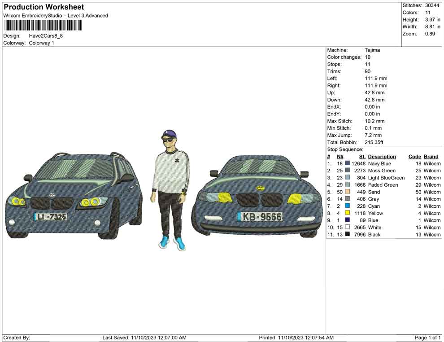Click the Description column header
This screenshot has width=444, height=342.
(x=382, y=156)
